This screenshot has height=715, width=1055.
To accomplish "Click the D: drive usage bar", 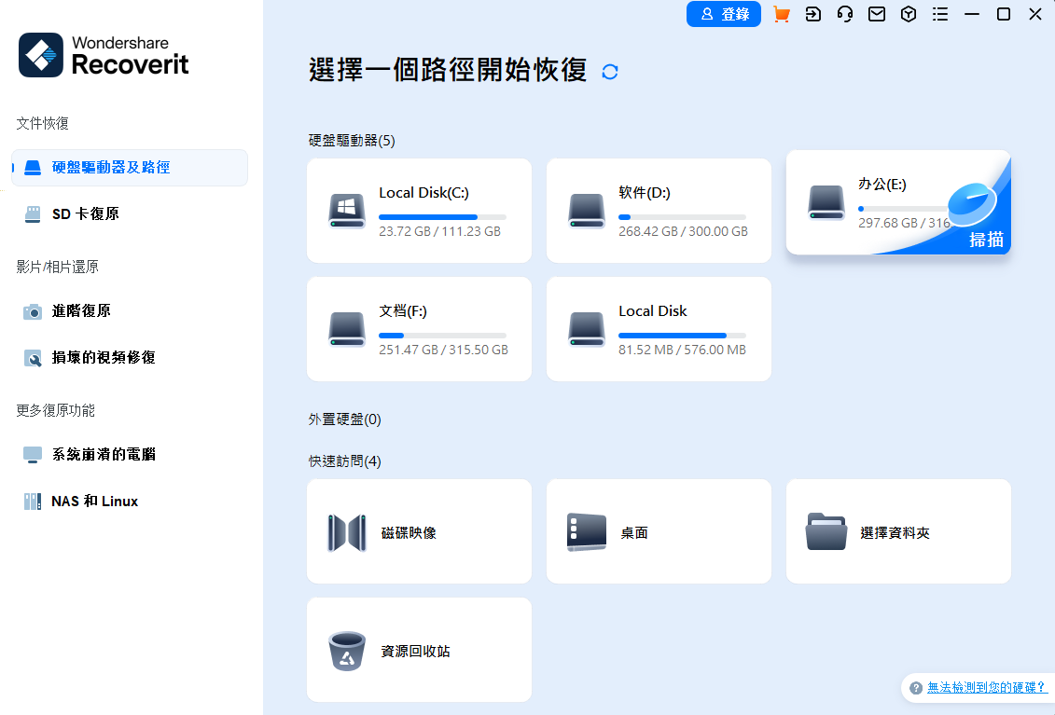I will click(682, 217).
